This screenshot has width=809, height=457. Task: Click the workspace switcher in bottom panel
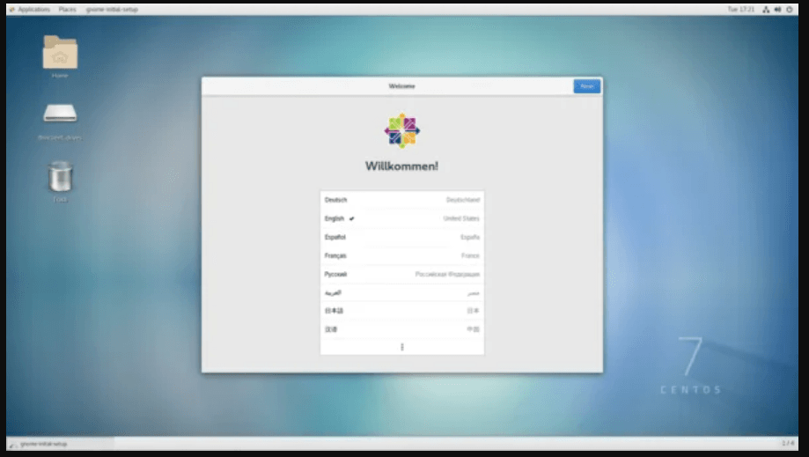[787, 443]
